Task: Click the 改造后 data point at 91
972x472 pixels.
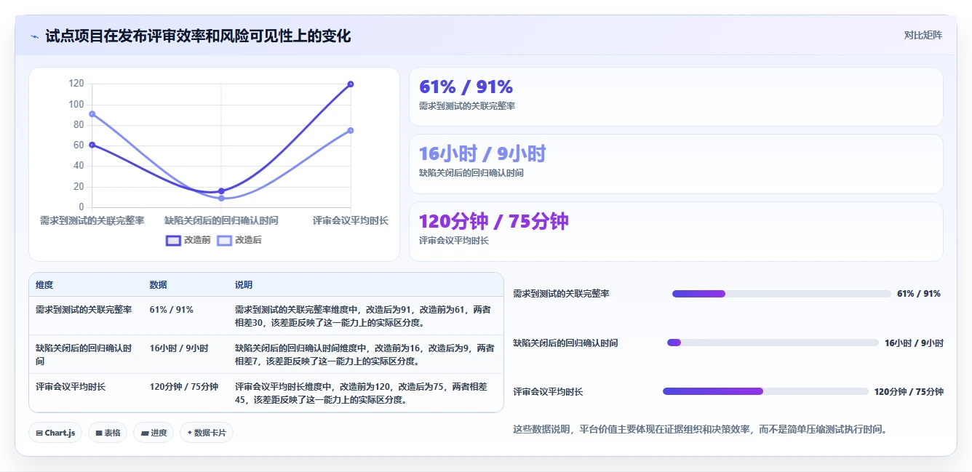Action: click(92, 114)
